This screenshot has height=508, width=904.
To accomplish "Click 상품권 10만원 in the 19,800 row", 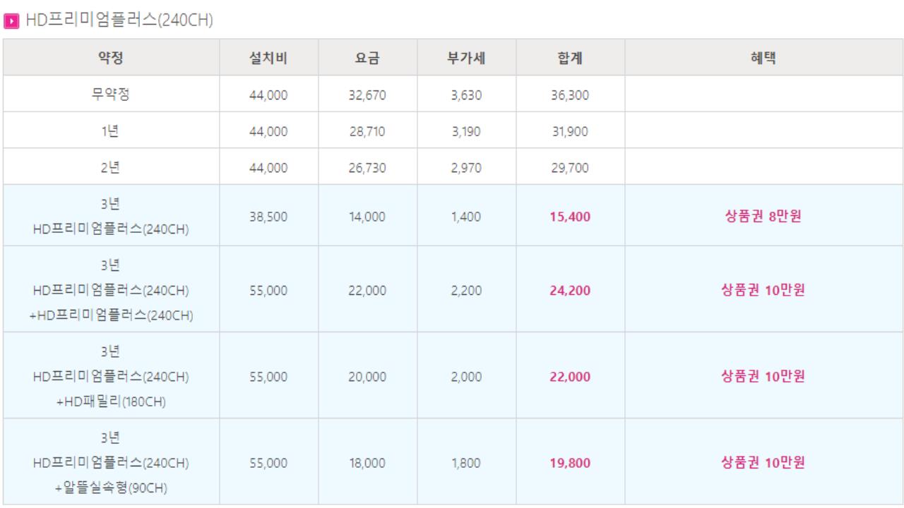I will click(x=763, y=464).
